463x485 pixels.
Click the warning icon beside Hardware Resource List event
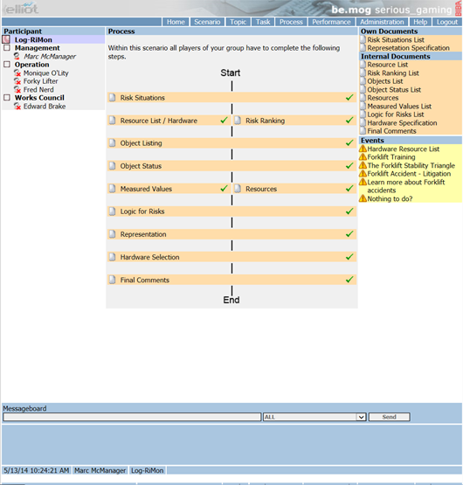(x=363, y=149)
